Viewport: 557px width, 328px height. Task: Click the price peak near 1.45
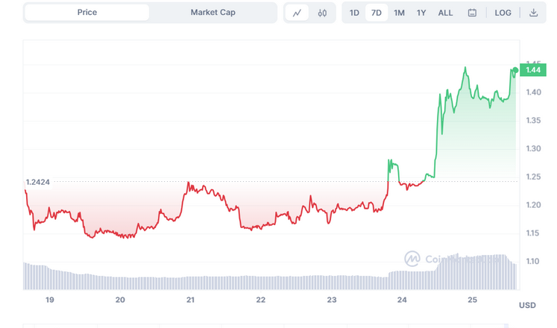point(465,67)
